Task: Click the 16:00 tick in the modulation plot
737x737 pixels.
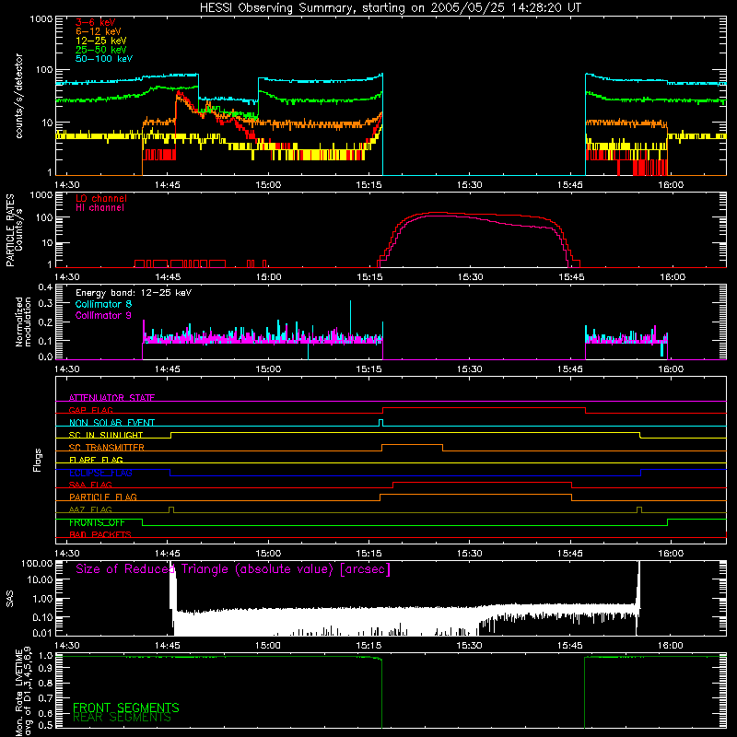Action: tap(671, 369)
